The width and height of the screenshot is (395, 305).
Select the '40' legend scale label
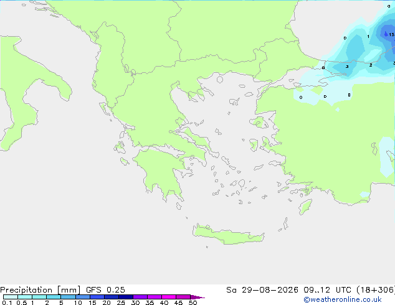(164, 303)
